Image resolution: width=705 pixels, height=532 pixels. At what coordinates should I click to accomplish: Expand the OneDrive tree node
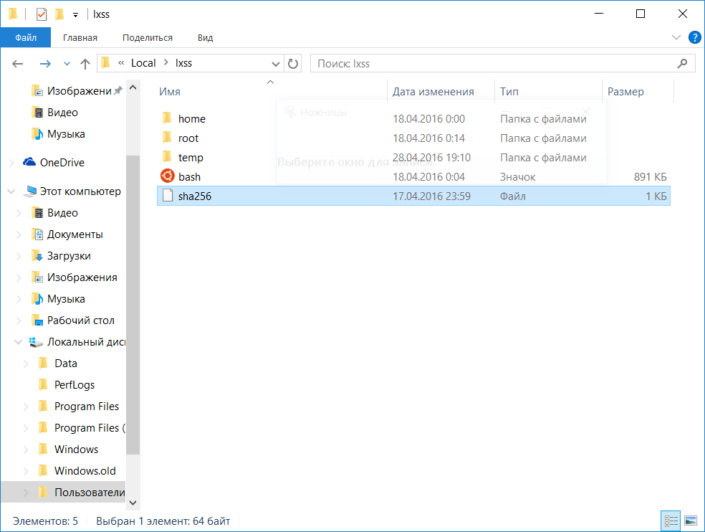tap(11, 163)
